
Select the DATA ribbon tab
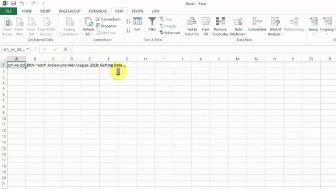point(119,11)
